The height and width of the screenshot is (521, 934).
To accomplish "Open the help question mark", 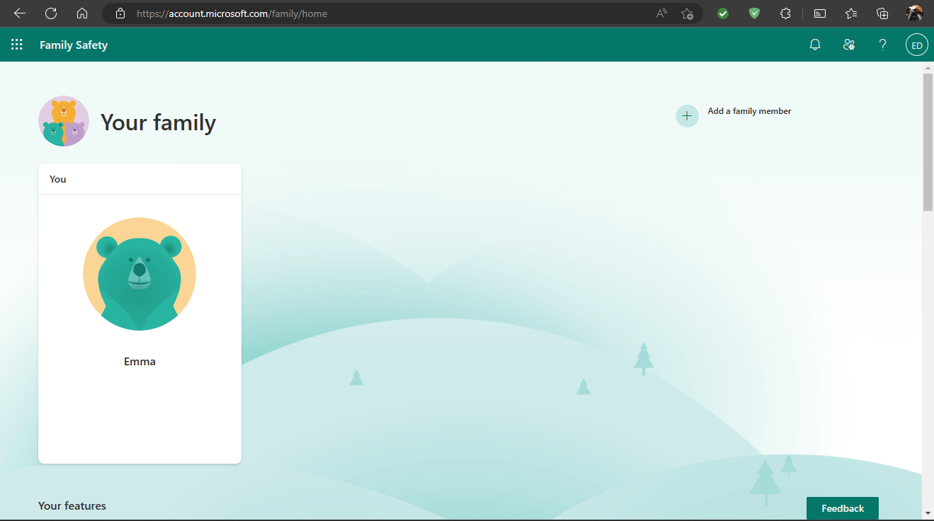I will tap(882, 45).
